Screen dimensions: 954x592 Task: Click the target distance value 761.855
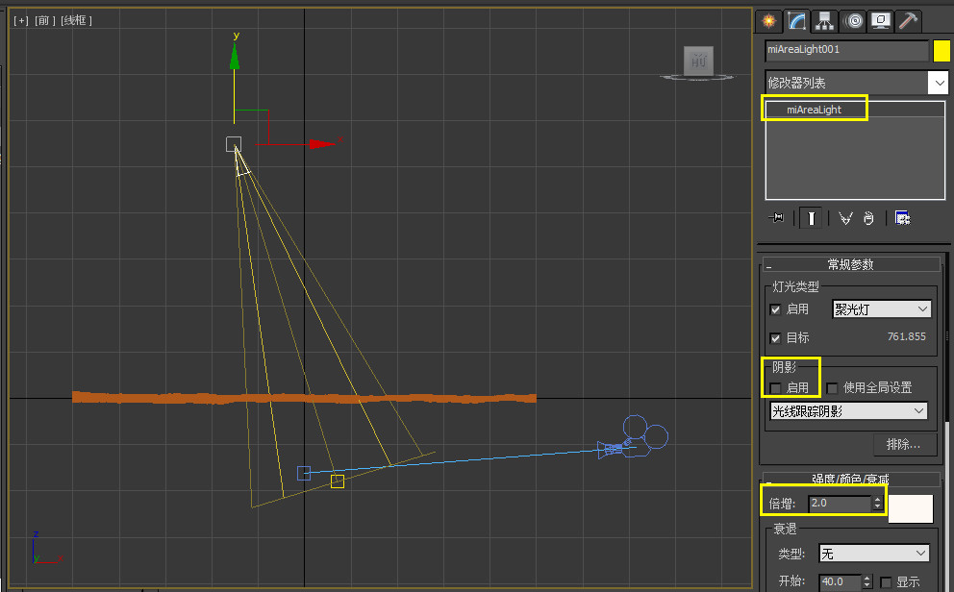[x=907, y=336]
